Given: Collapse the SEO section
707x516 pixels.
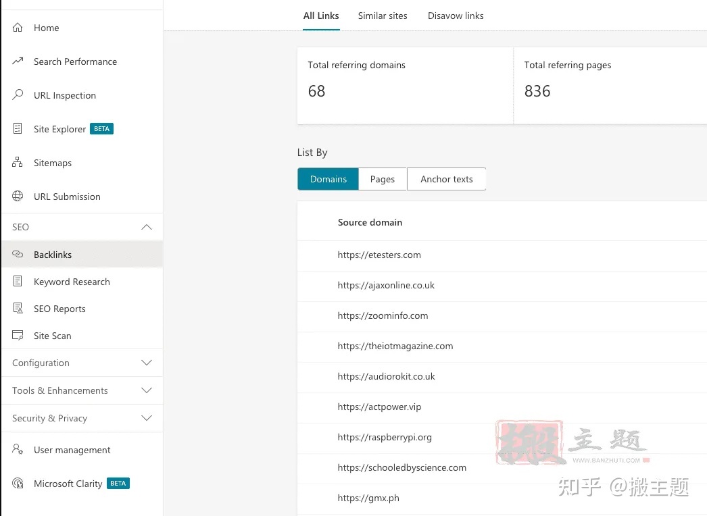Looking at the screenshot, I should click(146, 227).
